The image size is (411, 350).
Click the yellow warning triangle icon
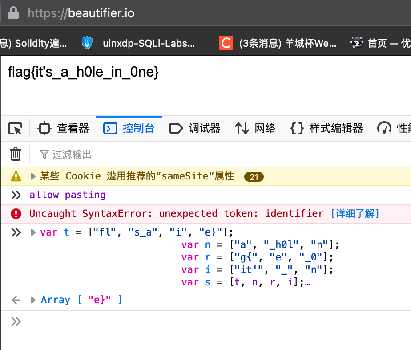tap(16, 176)
